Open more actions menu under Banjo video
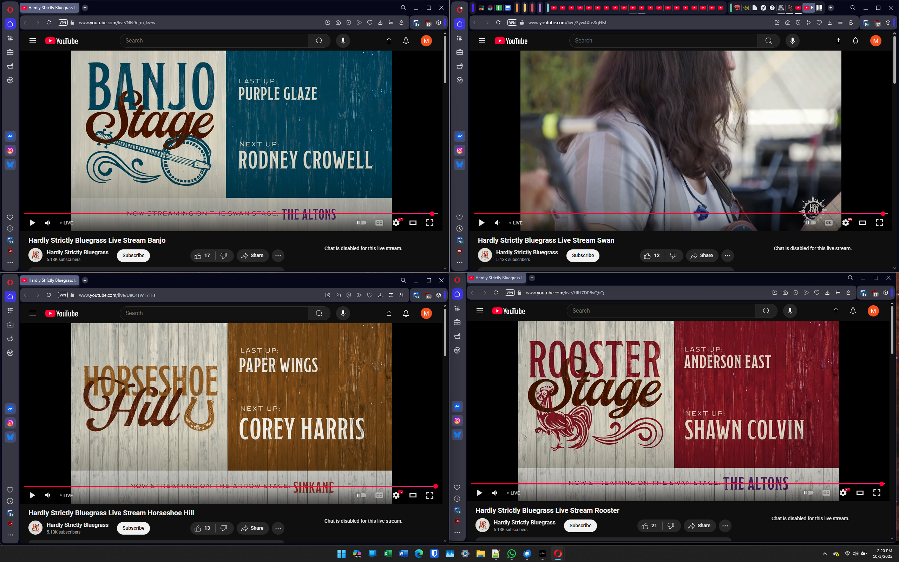 coord(278,256)
